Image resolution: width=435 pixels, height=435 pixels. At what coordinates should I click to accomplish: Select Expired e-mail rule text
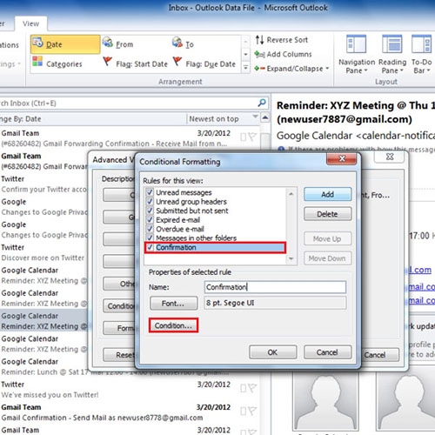coord(178,220)
